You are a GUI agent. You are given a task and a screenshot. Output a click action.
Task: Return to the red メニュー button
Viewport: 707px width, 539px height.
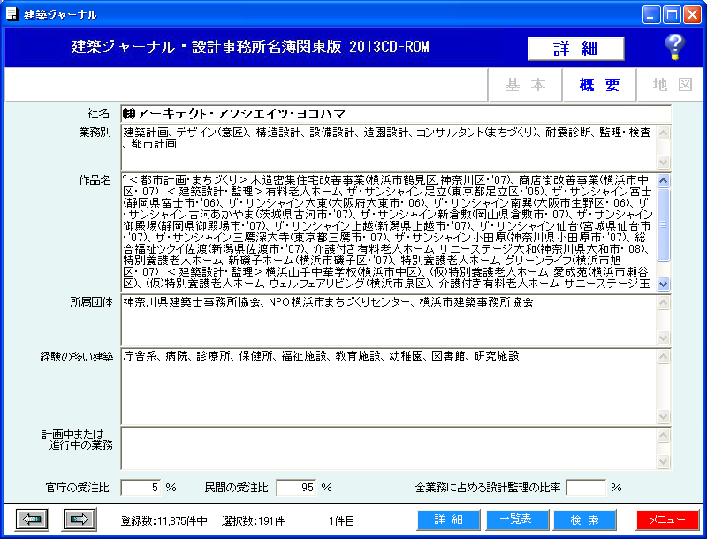(668, 520)
